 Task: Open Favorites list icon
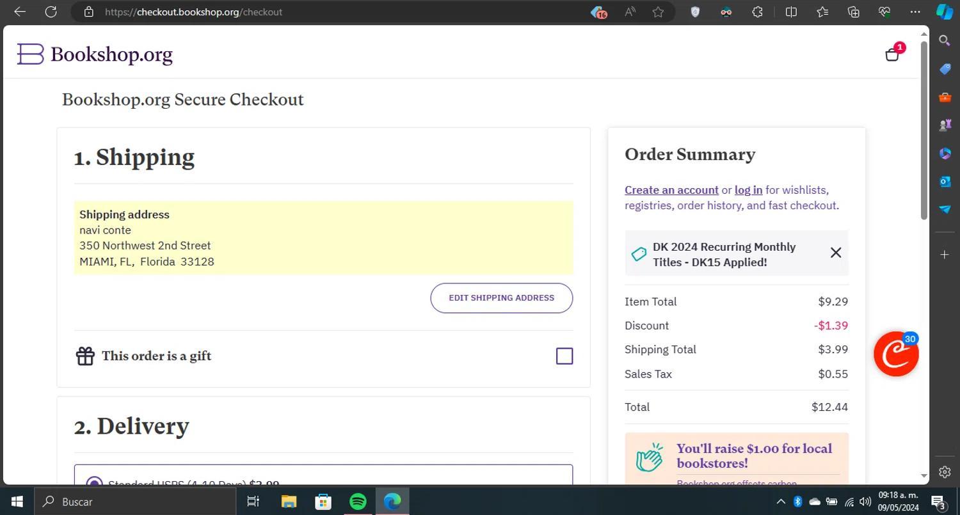click(x=822, y=12)
